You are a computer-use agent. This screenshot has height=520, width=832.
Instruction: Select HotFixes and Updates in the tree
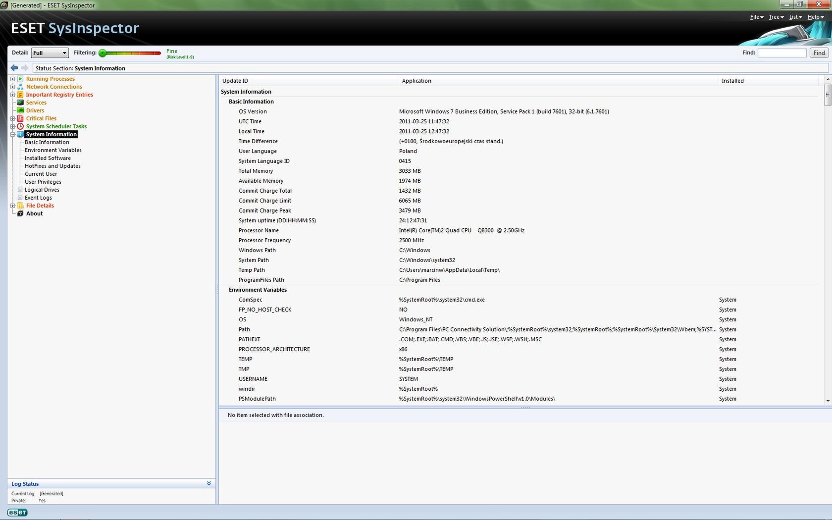pyautogui.click(x=52, y=166)
